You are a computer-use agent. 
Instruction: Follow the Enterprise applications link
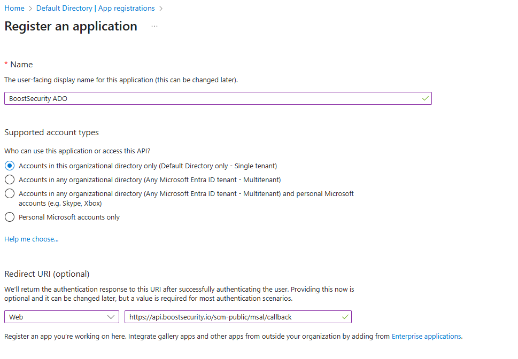coord(426,336)
